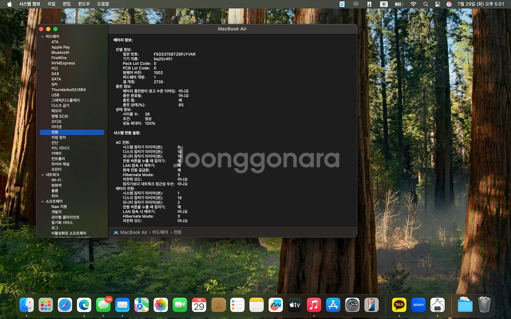Collapse the 소프트웨어 section in sidebar
This screenshot has width=511, height=319.
coord(43,201)
